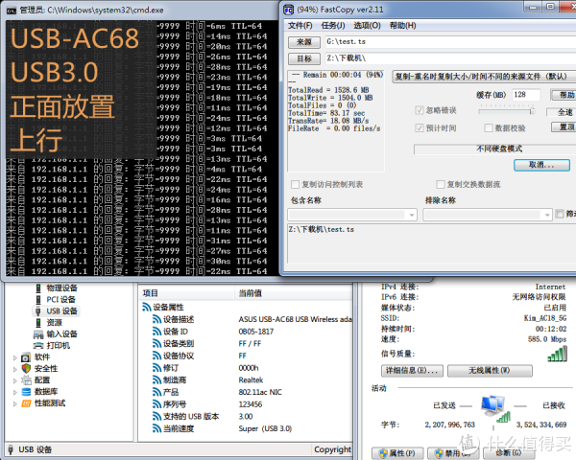Click the 属性(P) button
This screenshot has width=576, height=460.
(397, 453)
